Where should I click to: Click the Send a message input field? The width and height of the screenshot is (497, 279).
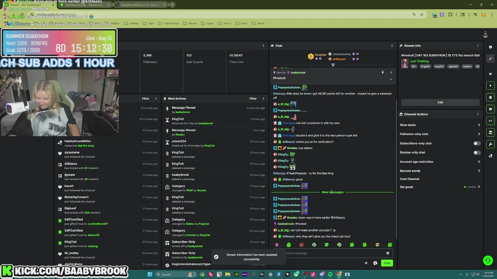[x=335, y=253]
